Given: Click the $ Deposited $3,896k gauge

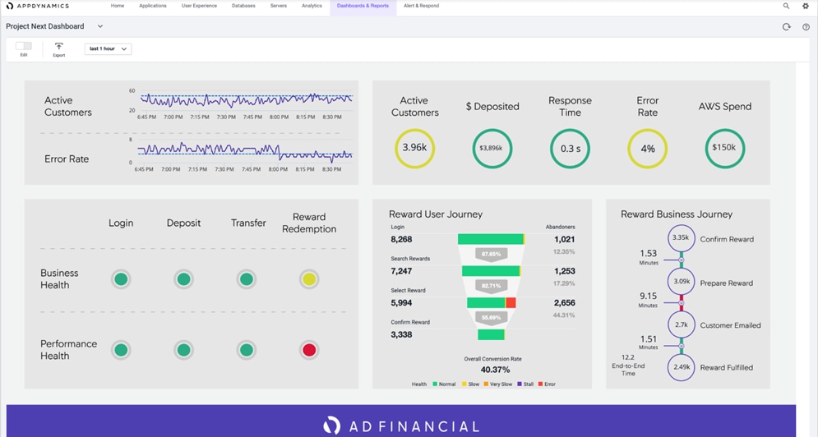Looking at the screenshot, I should (492, 149).
